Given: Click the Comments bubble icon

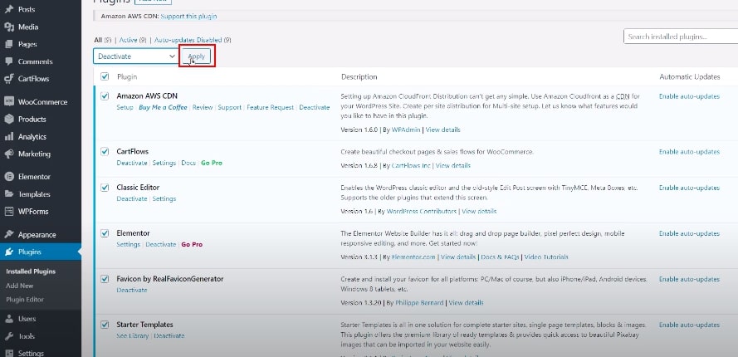Looking at the screenshot, I should pyautogui.click(x=9, y=61).
